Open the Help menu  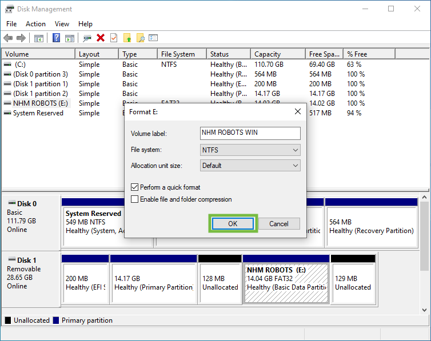85,24
